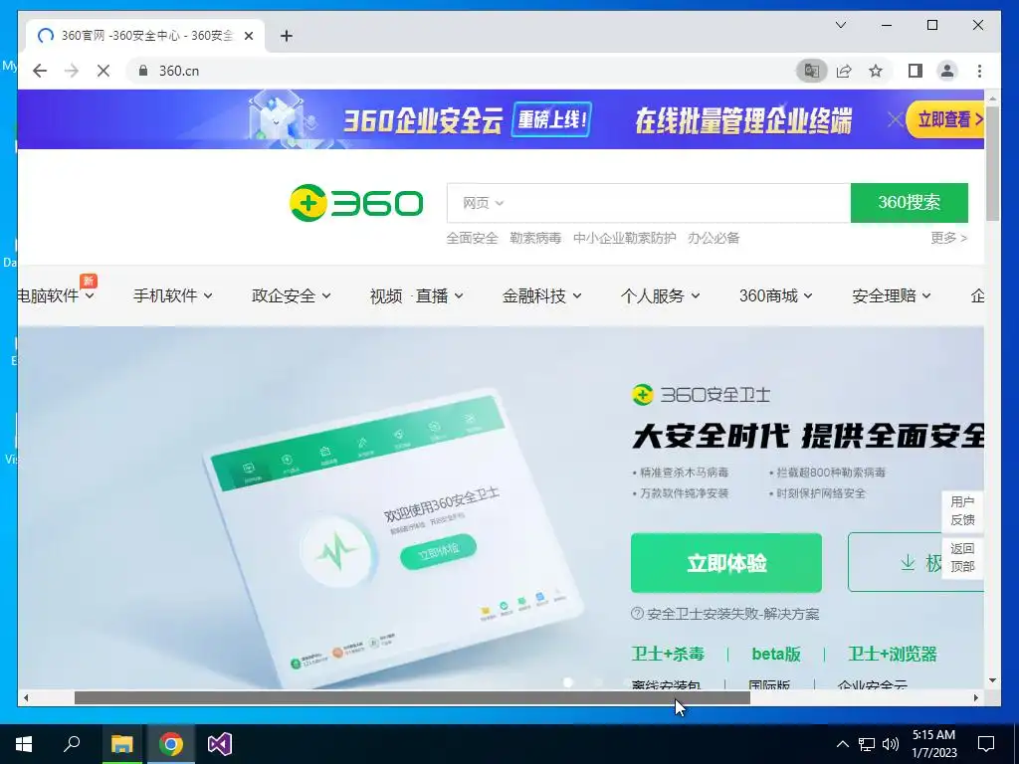
Task: Focus the 360 search input box
Action: (x=676, y=203)
